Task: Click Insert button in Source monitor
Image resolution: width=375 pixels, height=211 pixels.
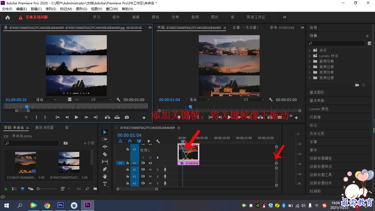Action: [107, 117]
